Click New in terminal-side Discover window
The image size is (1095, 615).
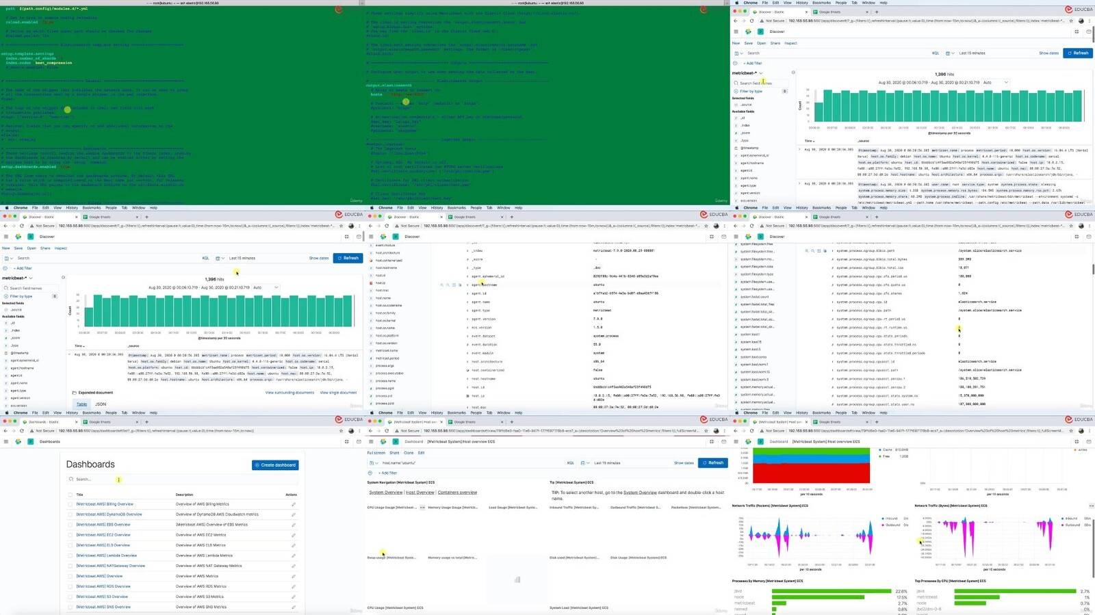coord(736,43)
